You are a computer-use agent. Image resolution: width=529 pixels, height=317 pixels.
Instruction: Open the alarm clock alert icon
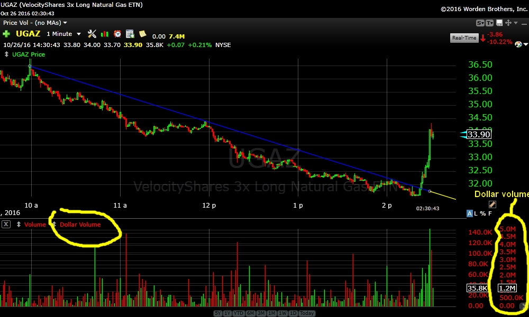tap(117, 34)
